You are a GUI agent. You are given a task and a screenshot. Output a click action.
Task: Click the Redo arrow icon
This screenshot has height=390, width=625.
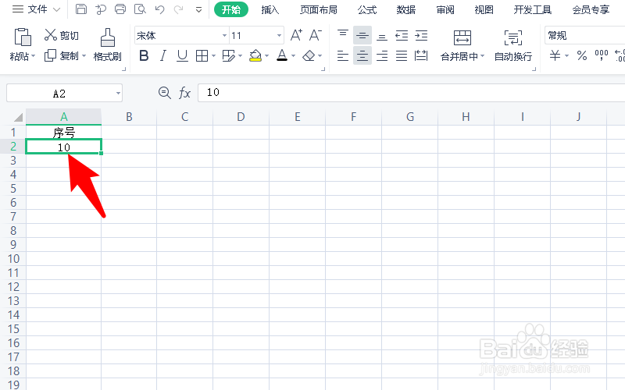pos(179,9)
